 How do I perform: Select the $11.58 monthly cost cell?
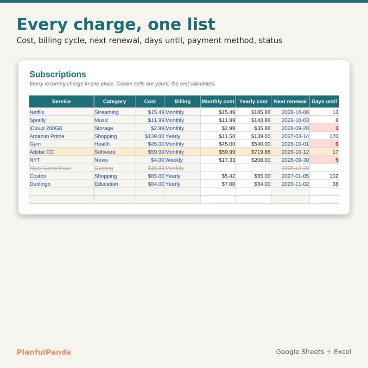coord(218,136)
